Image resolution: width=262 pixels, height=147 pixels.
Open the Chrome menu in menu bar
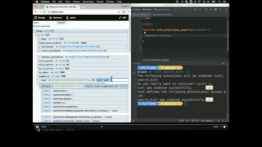[x=45, y=2]
